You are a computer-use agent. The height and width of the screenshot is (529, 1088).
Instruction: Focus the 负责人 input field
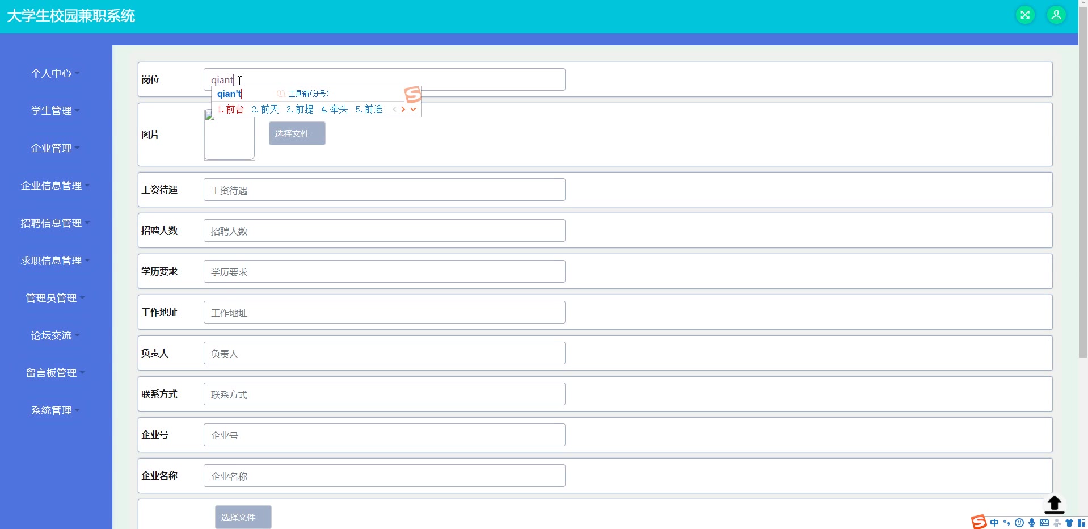(385, 353)
